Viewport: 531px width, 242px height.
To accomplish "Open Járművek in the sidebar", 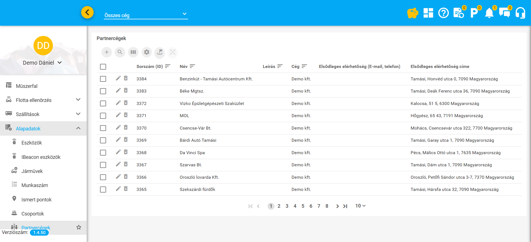I will point(32,171).
